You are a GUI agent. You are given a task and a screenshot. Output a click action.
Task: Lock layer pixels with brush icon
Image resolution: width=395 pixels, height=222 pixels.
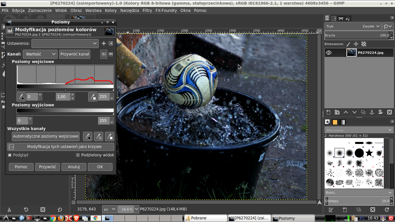[348, 44]
